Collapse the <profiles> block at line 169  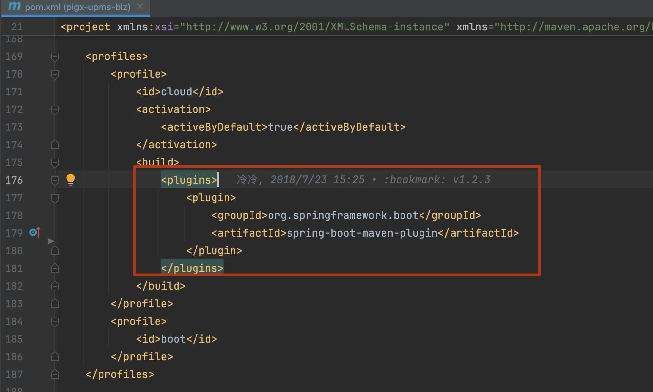(x=55, y=57)
